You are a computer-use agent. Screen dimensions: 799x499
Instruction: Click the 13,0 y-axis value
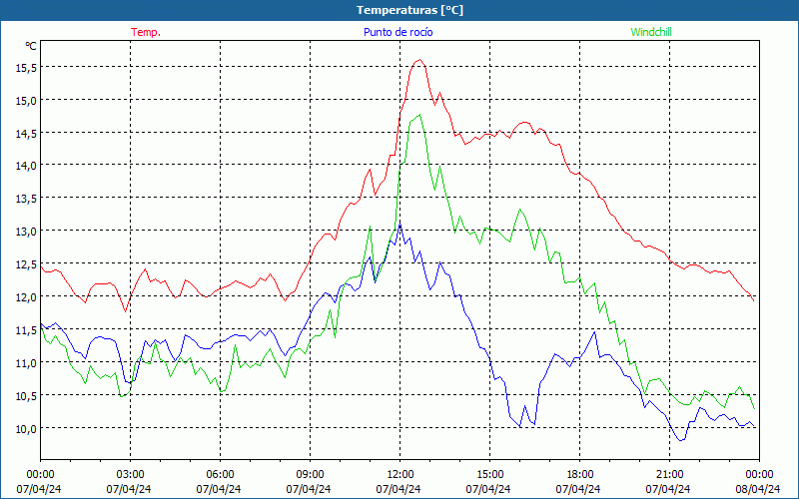pyautogui.click(x=26, y=232)
